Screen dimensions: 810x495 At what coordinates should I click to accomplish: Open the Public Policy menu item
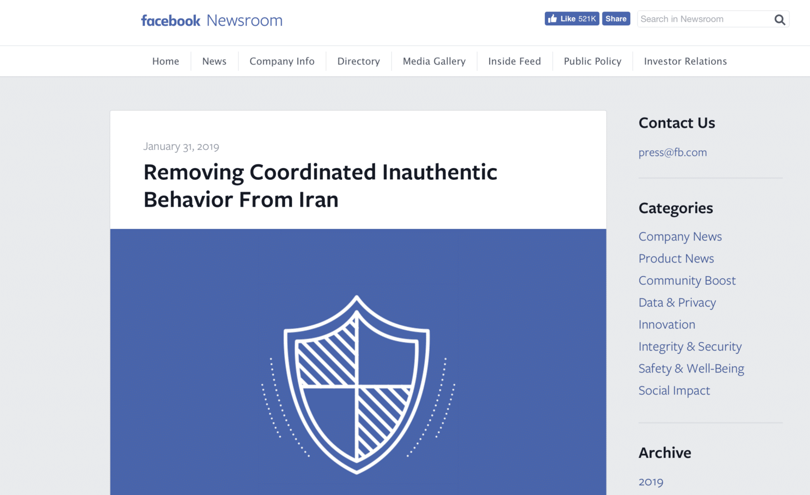click(x=592, y=61)
